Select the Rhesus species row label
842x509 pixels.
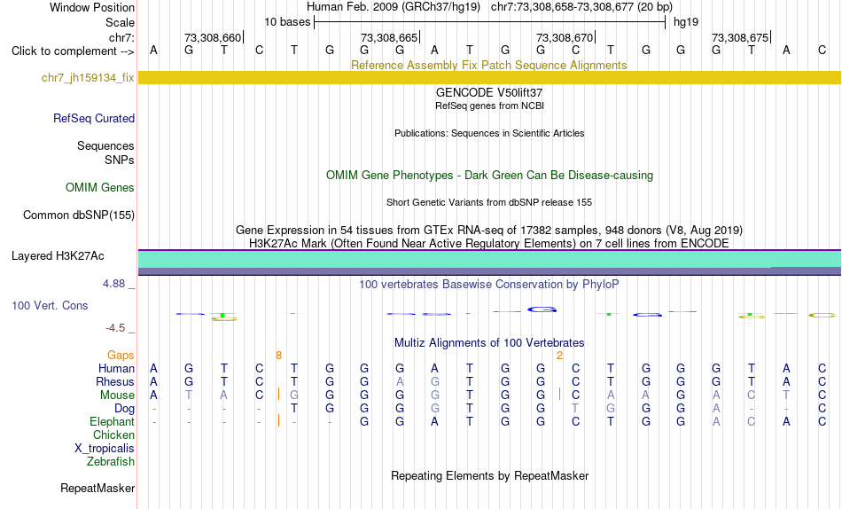pos(115,381)
